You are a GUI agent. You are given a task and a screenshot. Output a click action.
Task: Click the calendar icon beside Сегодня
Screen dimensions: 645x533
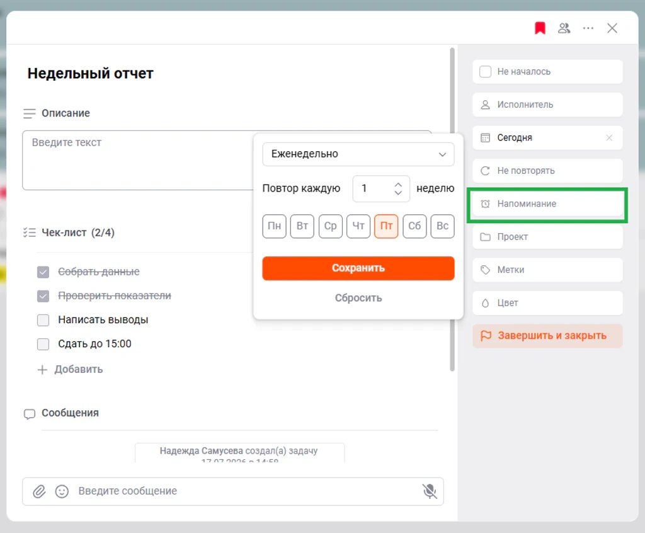486,137
